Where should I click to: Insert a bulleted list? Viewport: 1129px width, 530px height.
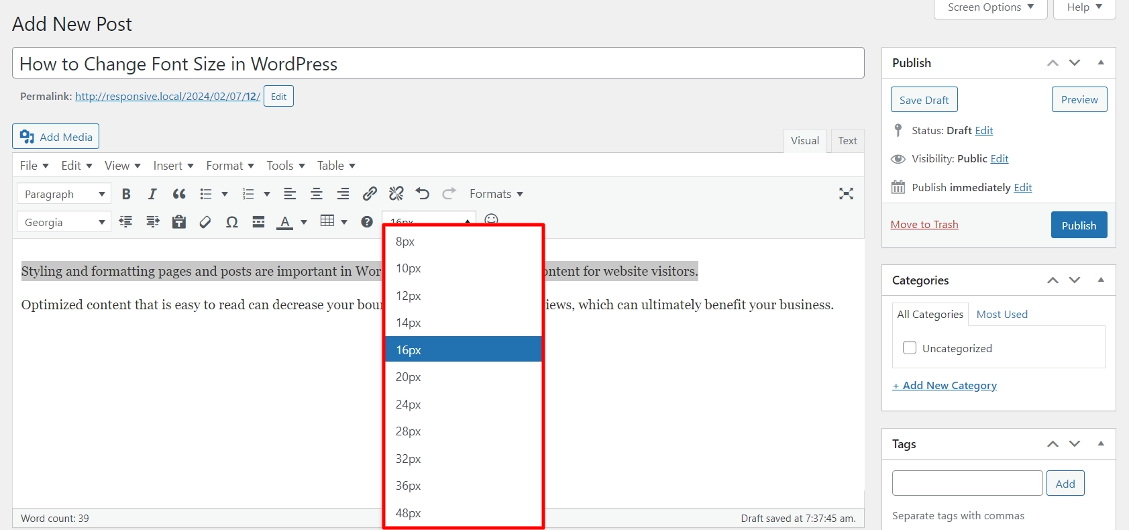[206, 194]
